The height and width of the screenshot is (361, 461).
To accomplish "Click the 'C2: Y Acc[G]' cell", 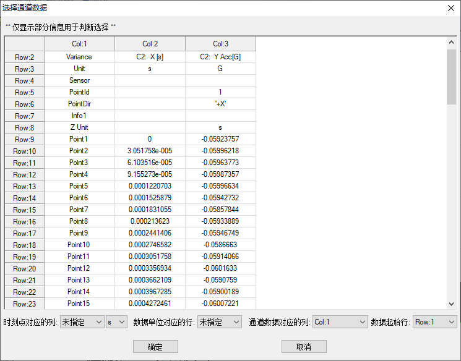I will 220,57.
